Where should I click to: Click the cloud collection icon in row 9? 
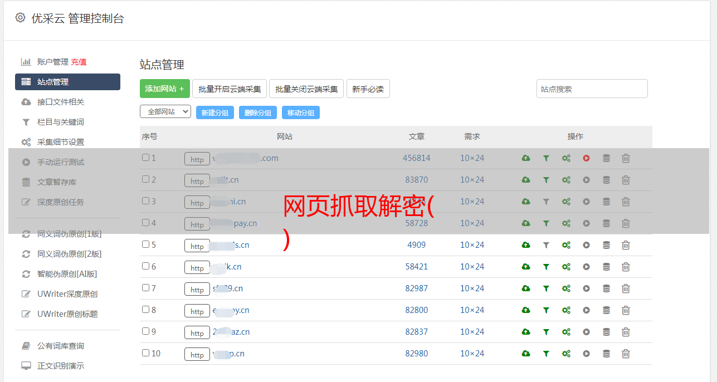(x=526, y=332)
